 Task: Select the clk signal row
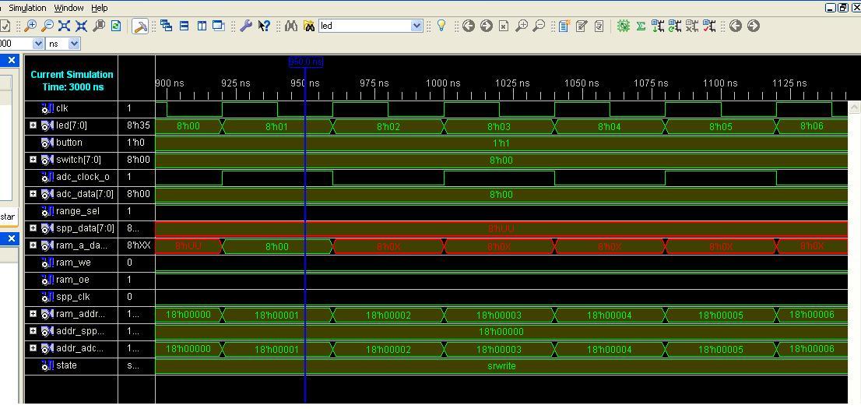click(x=62, y=108)
